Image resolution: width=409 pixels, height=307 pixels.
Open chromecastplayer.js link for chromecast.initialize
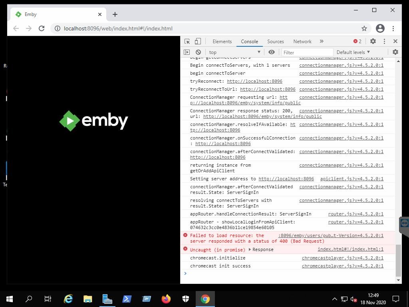pyautogui.click(x=343, y=258)
